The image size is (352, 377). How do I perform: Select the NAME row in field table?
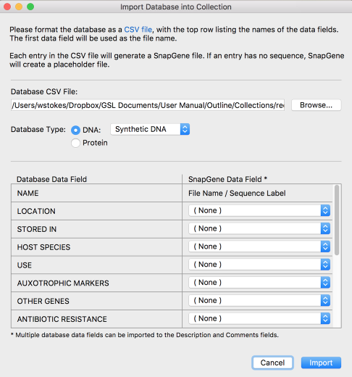(x=172, y=193)
